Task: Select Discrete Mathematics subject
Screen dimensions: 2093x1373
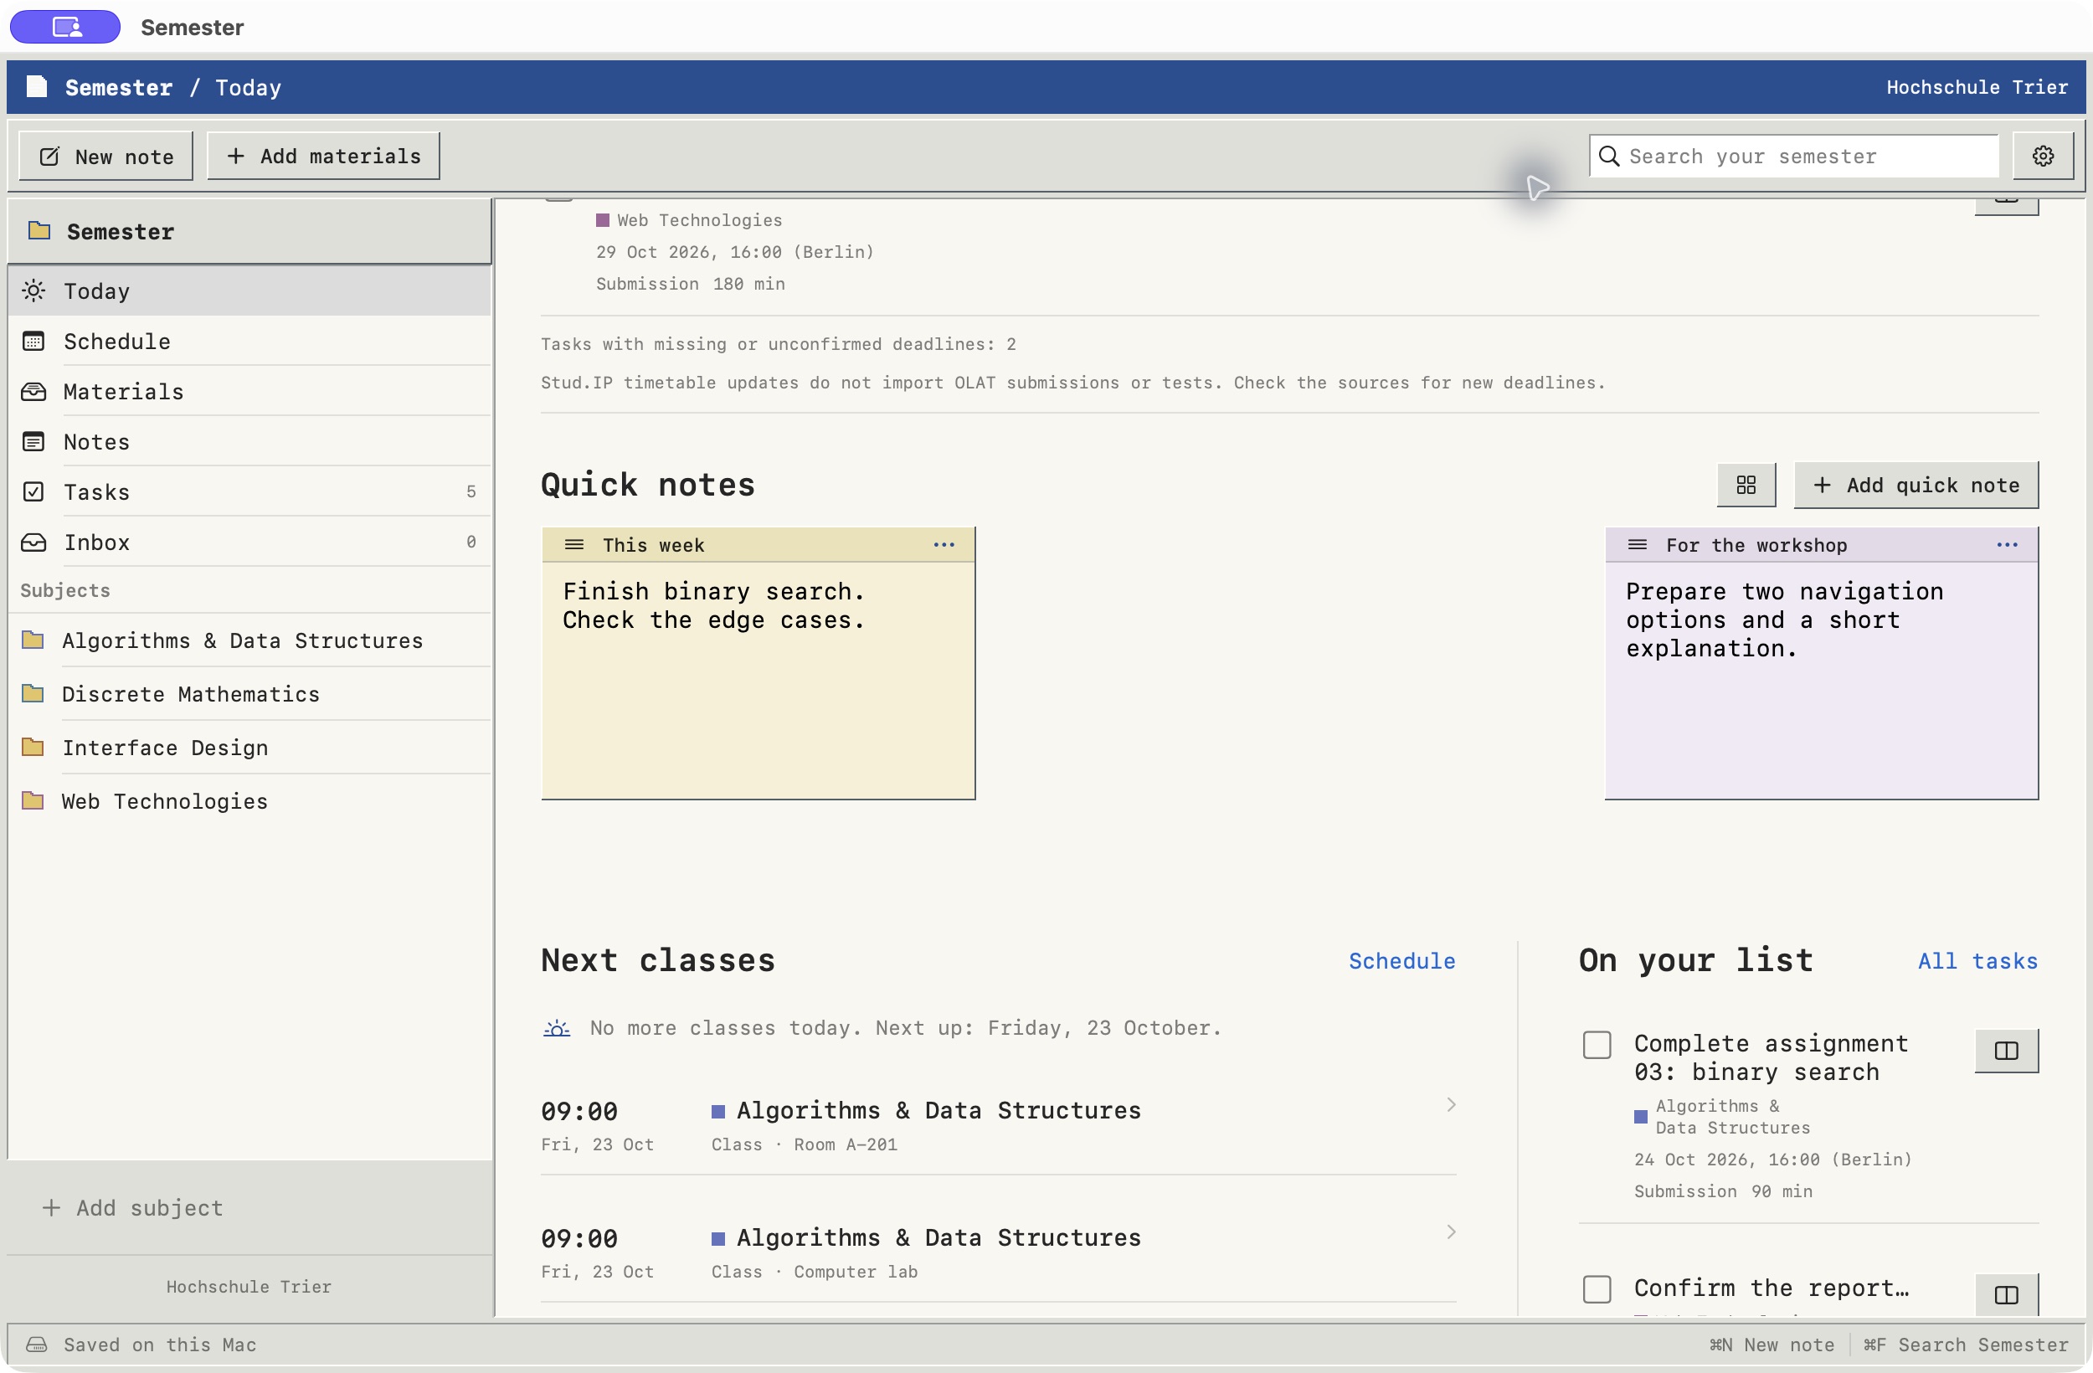Action: coord(249,693)
